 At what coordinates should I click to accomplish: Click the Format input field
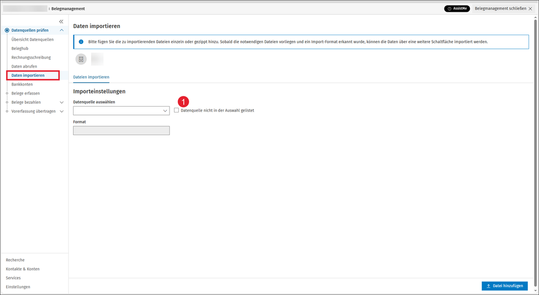tap(122, 130)
